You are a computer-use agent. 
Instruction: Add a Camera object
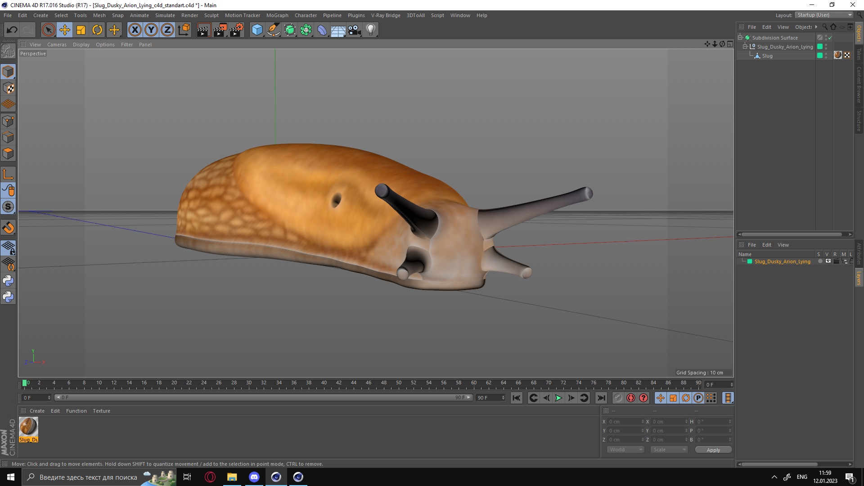point(355,30)
